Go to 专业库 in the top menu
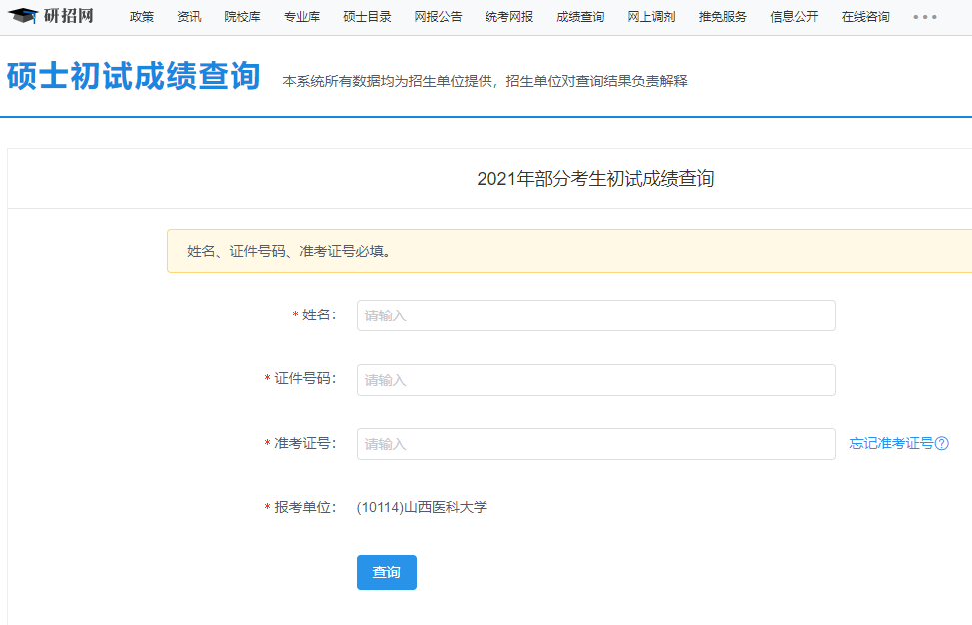The image size is (972, 625). pos(303,16)
